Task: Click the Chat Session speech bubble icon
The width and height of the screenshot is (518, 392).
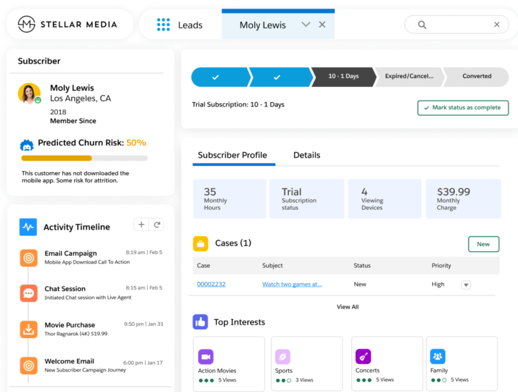Action: coord(28,293)
